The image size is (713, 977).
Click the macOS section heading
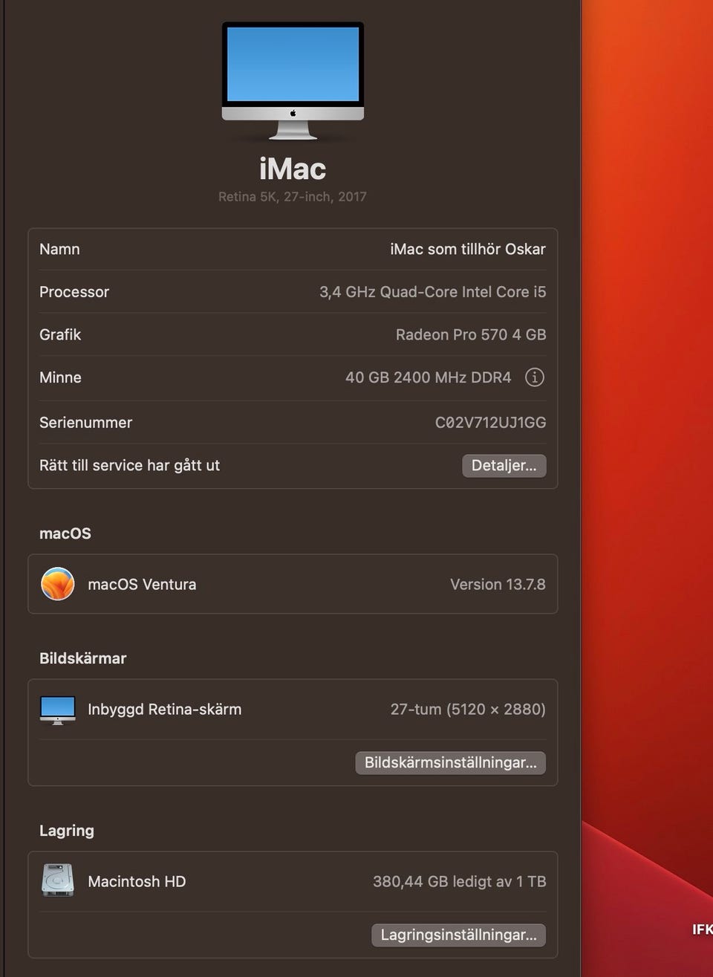[x=65, y=533]
